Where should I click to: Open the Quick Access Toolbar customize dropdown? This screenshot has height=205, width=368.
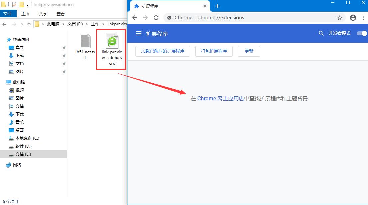click(28, 5)
